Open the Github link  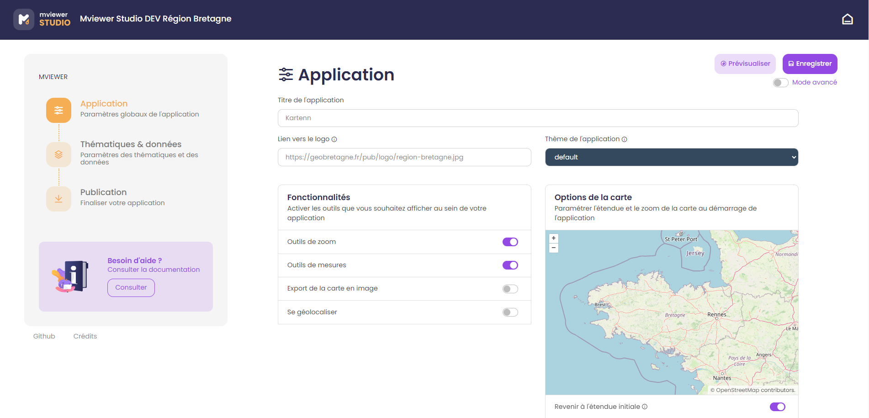point(44,336)
